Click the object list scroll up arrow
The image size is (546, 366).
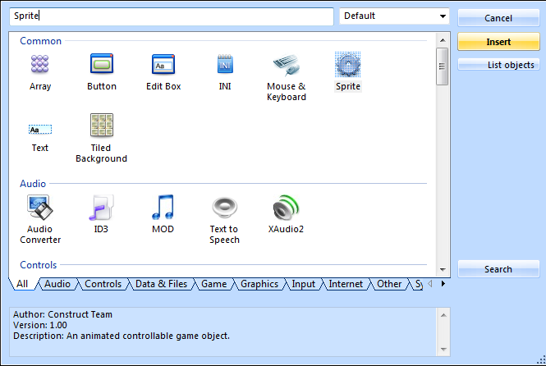coord(443,40)
